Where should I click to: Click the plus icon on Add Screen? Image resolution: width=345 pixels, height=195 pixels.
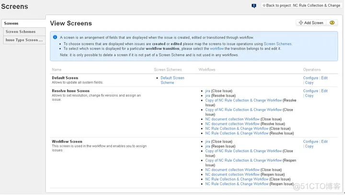point(301,22)
